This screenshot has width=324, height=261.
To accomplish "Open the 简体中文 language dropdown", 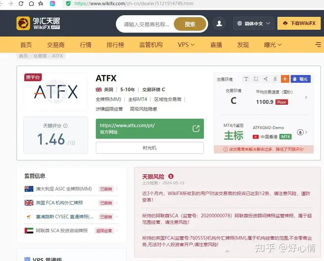I will tap(253, 23).
